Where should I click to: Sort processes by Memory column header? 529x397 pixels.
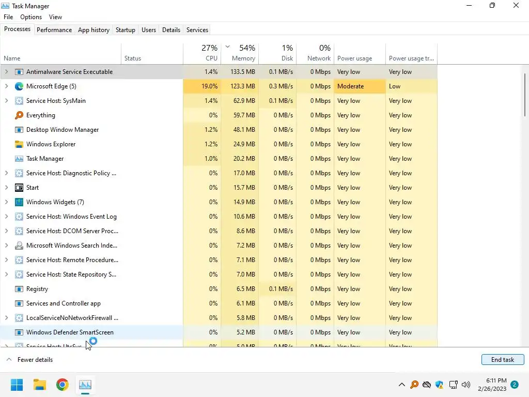[x=240, y=53]
